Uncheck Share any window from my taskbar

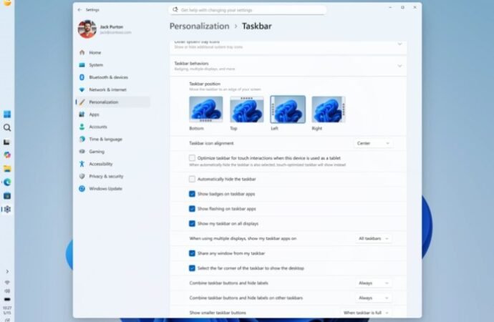tap(192, 253)
